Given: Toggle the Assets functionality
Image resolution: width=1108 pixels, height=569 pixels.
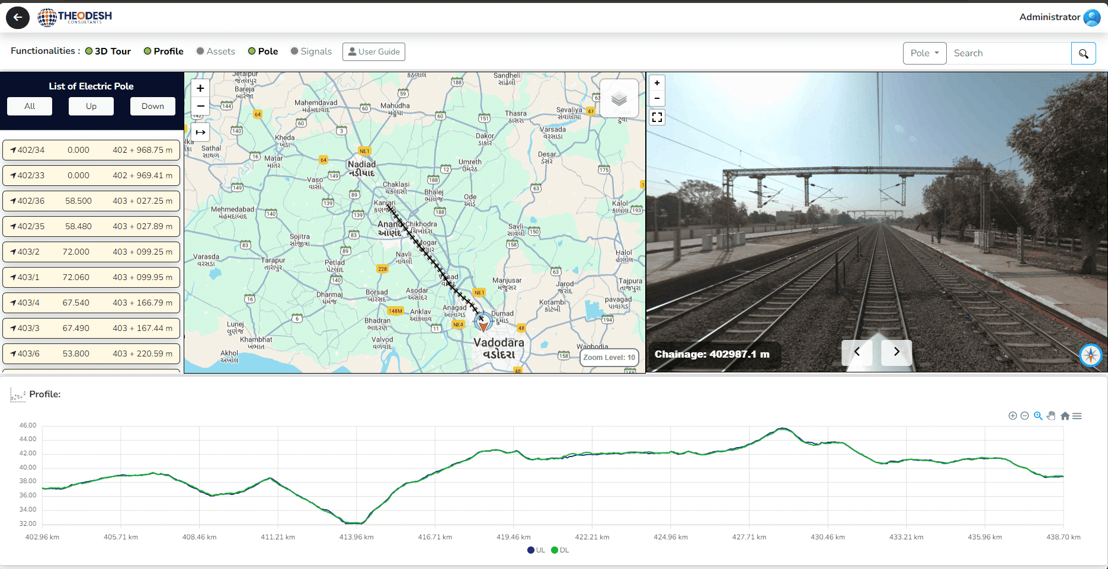Looking at the screenshot, I should [216, 52].
